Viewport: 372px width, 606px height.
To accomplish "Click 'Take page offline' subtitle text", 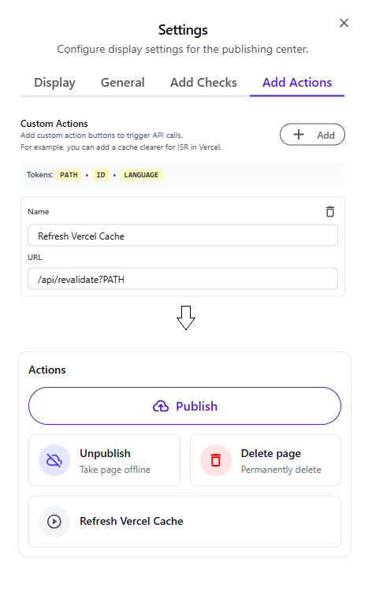I will pyautogui.click(x=115, y=470).
